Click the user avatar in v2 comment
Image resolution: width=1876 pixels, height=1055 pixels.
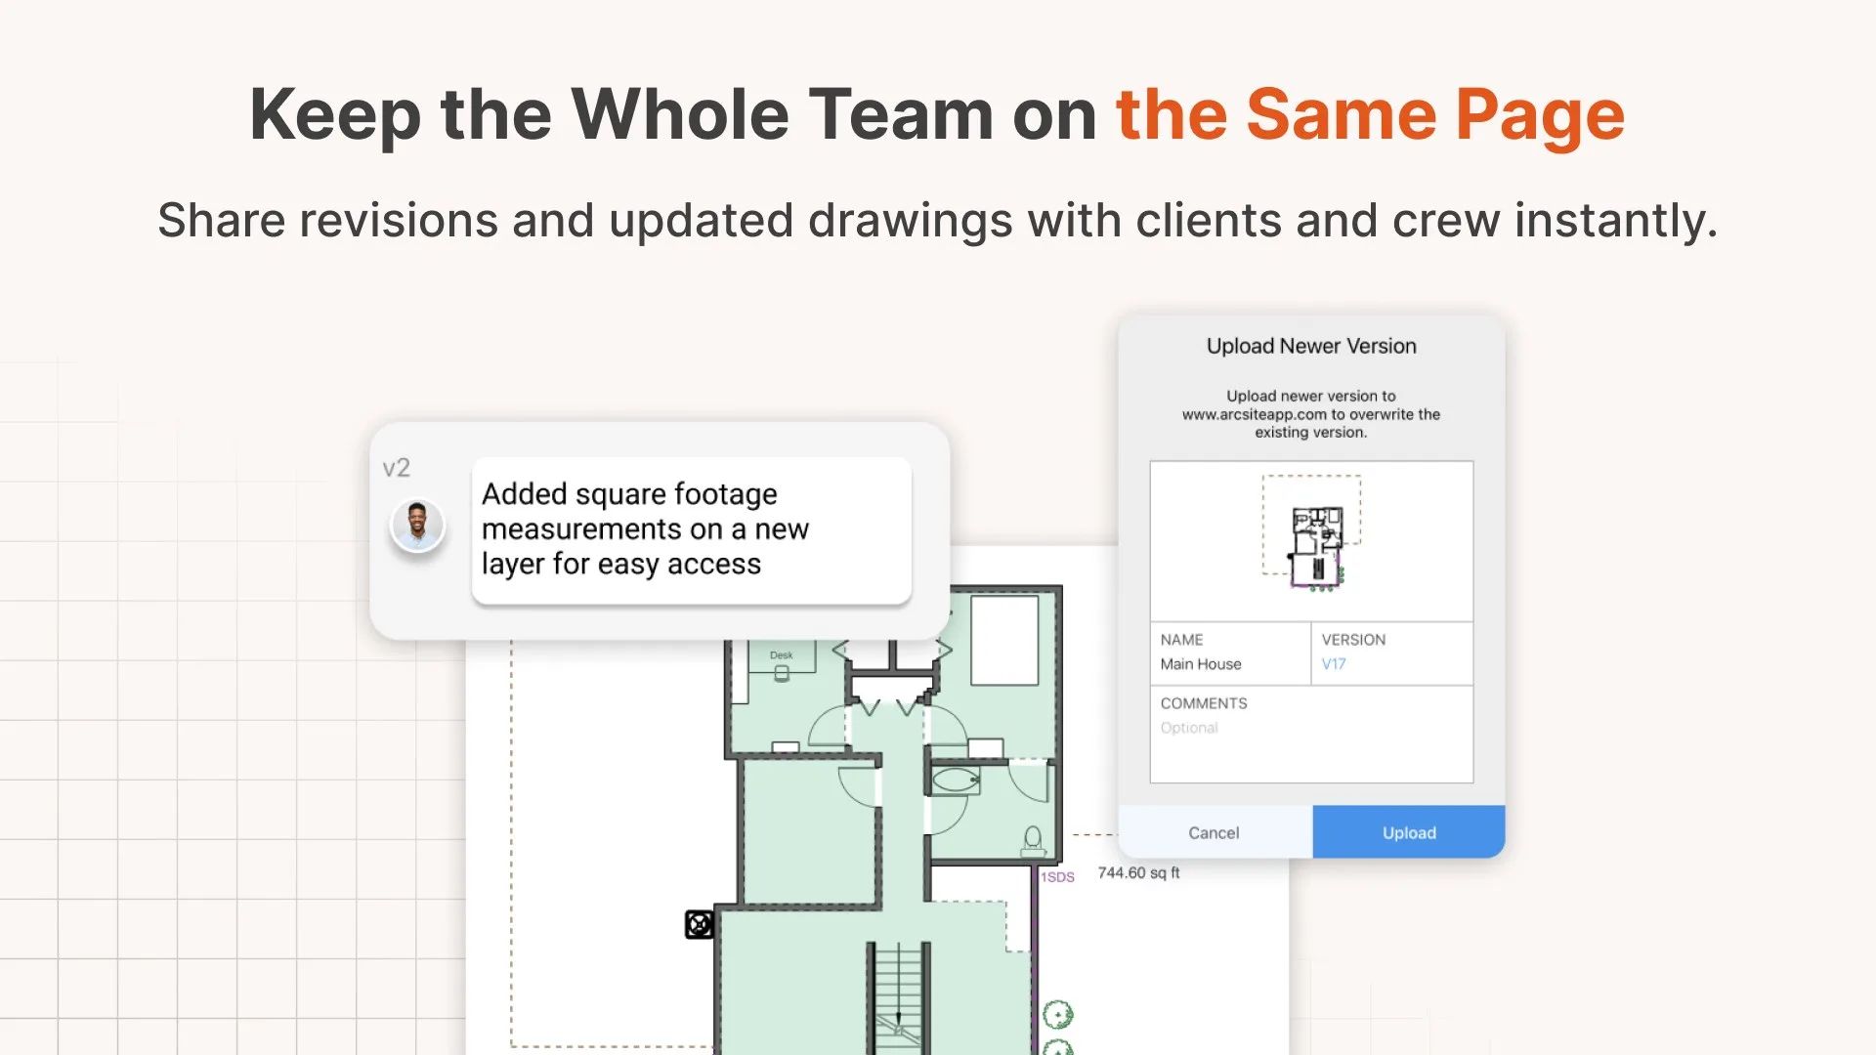[x=417, y=526]
